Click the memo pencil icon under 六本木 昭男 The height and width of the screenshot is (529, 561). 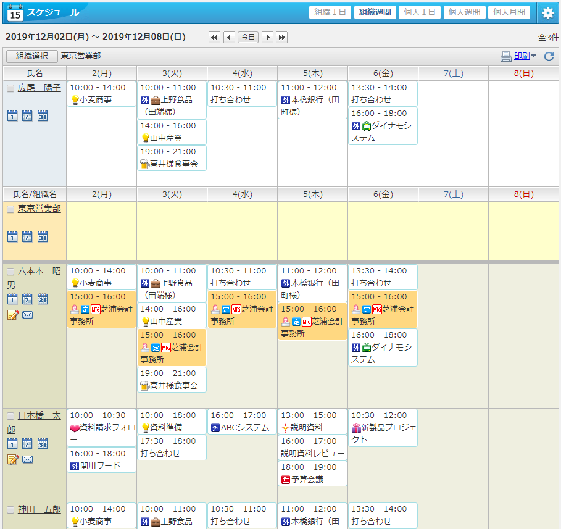click(x=12, y=315)
